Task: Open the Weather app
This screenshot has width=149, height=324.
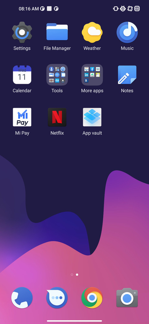Action: click(x=92, y=32)
